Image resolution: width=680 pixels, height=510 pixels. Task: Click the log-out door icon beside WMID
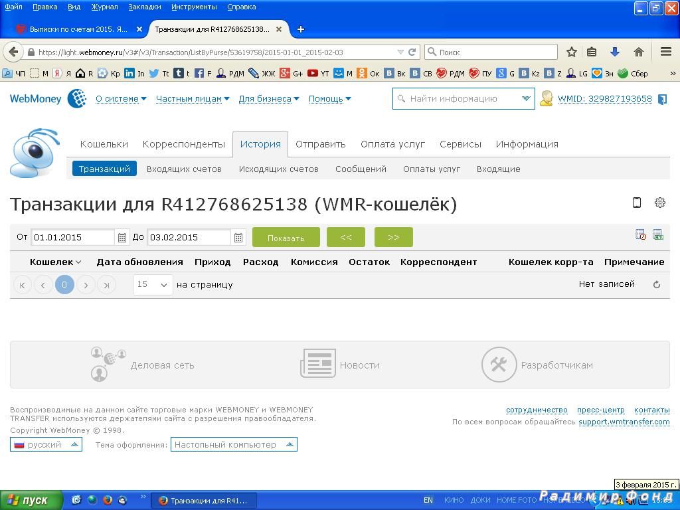pyautogui.click(x=662, y=99)
